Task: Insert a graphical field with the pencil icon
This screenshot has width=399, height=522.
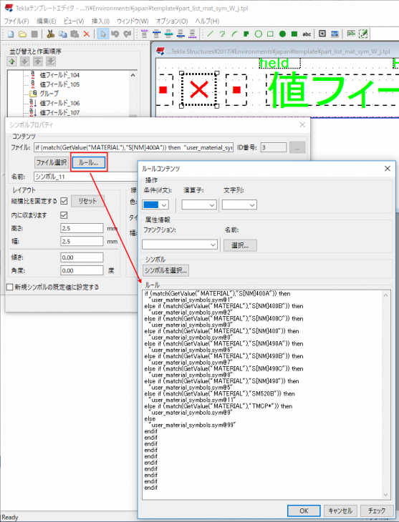Action: point(363,34)
